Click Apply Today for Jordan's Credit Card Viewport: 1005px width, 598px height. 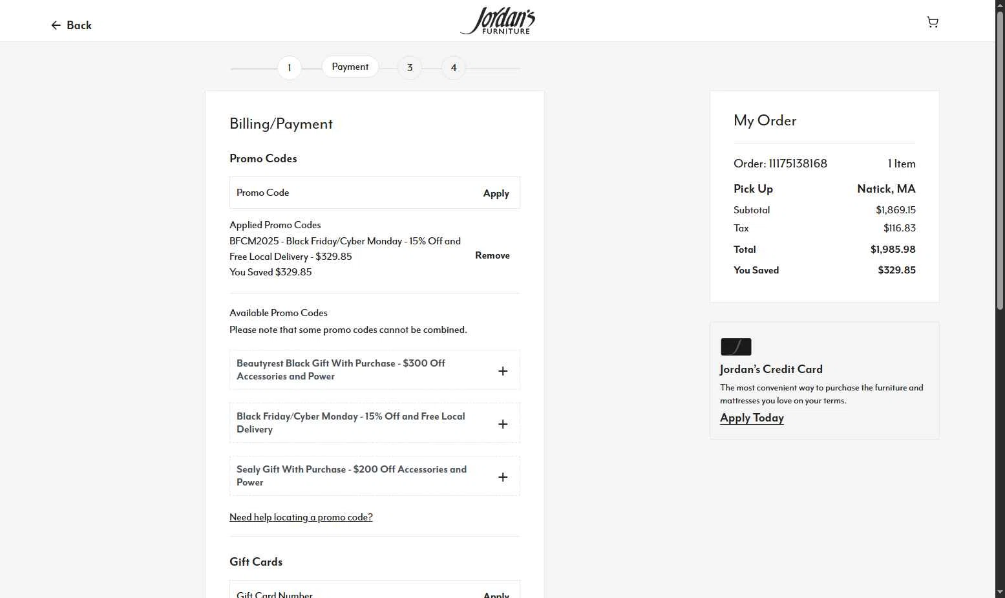pyautogui.click(x=752, y=418)
